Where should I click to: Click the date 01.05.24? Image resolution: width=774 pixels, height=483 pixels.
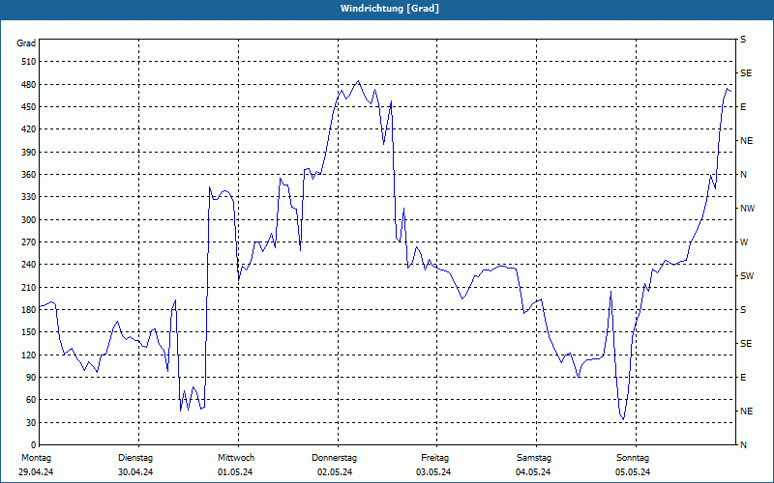coord(235,472)
